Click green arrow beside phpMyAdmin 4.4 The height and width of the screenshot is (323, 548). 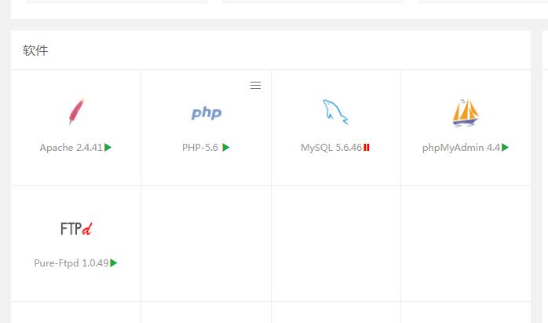point(505,147)
